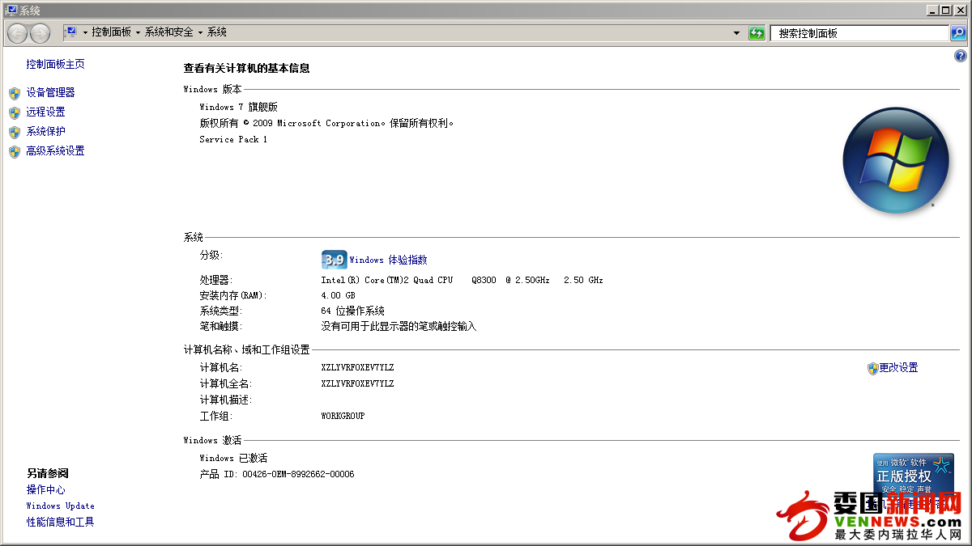
Task: Open 控制面板主页 link
Action: tap(55, 64)
